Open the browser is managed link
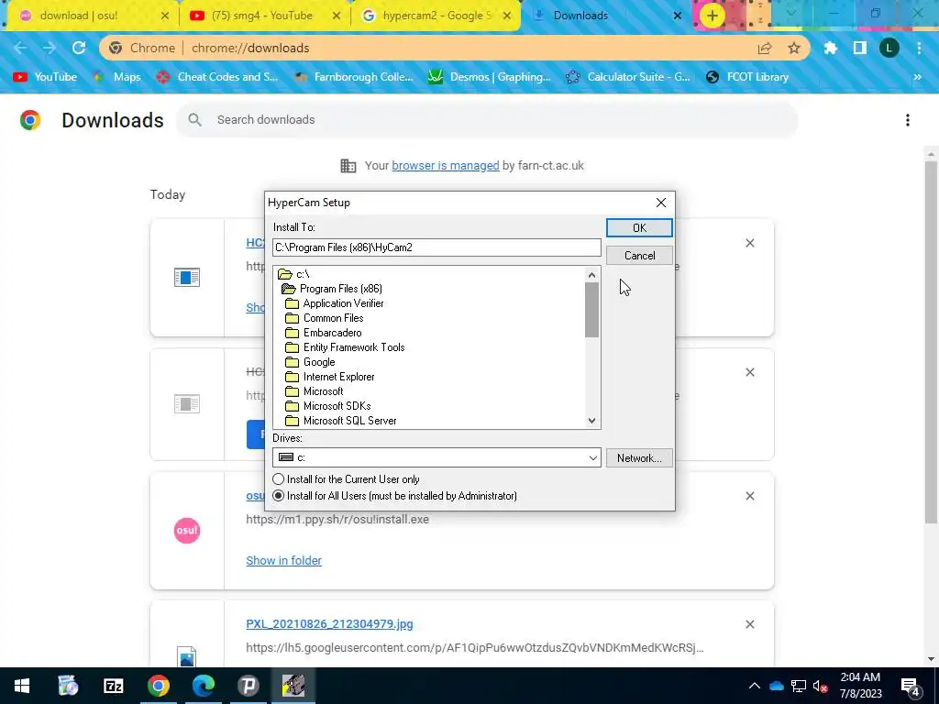 pos(446,165)
